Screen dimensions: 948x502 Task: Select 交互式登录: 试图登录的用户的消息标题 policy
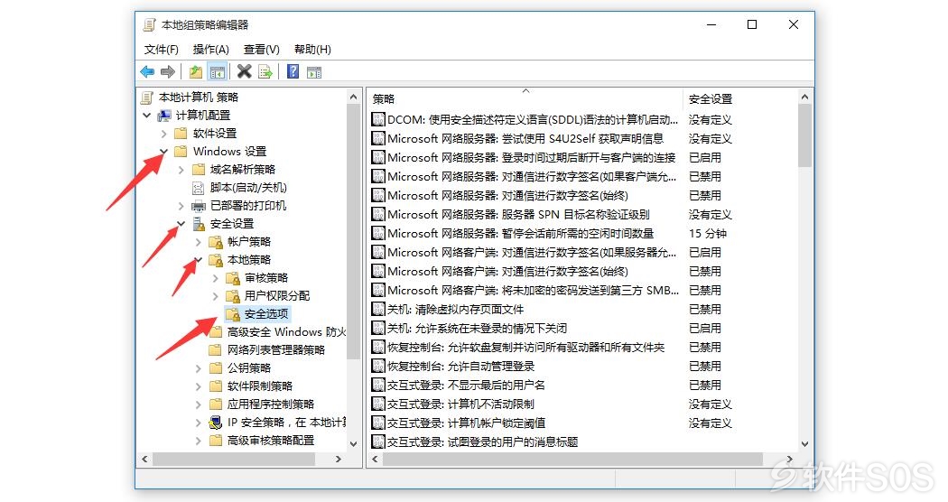pyautogui.click(x=482, y=442)
